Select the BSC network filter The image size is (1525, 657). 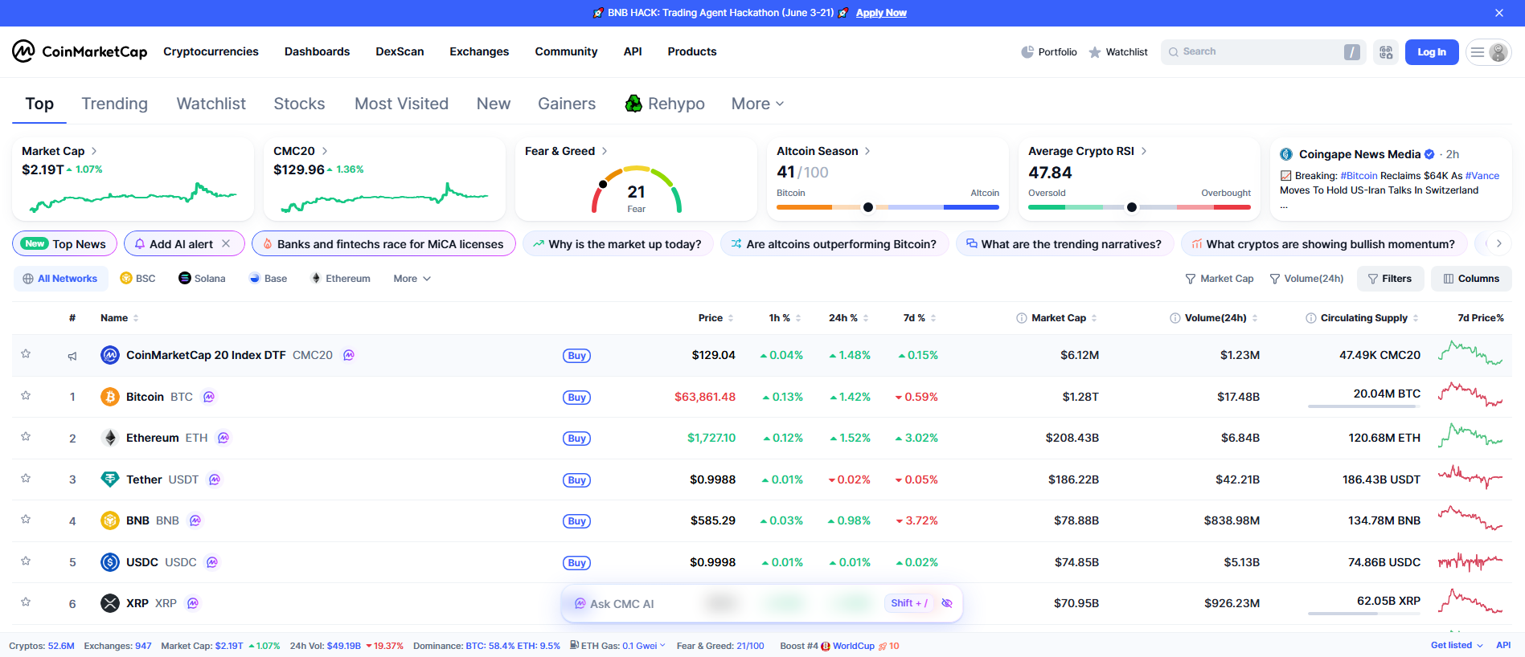tap(137, 279)
